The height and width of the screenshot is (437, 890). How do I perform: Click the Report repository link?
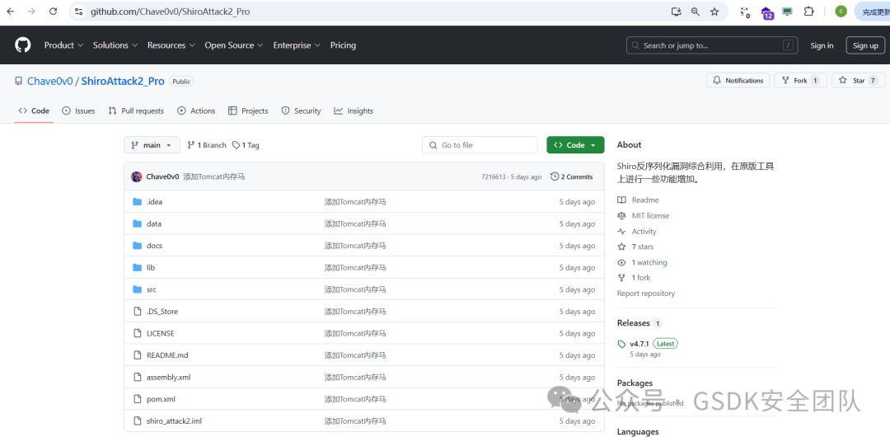point(646,294)
